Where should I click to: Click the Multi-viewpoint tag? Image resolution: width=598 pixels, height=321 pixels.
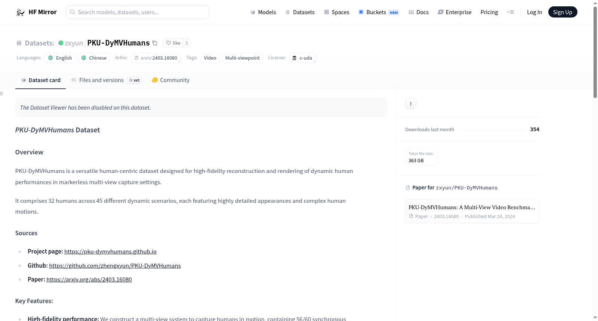pyautogui.click(x=243, y=58)
